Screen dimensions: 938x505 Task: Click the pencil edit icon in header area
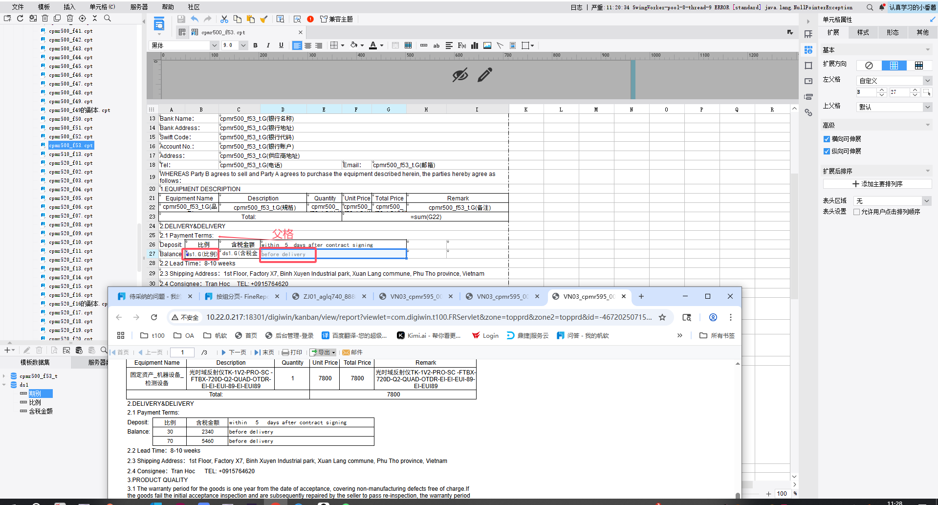coord(485,75)
